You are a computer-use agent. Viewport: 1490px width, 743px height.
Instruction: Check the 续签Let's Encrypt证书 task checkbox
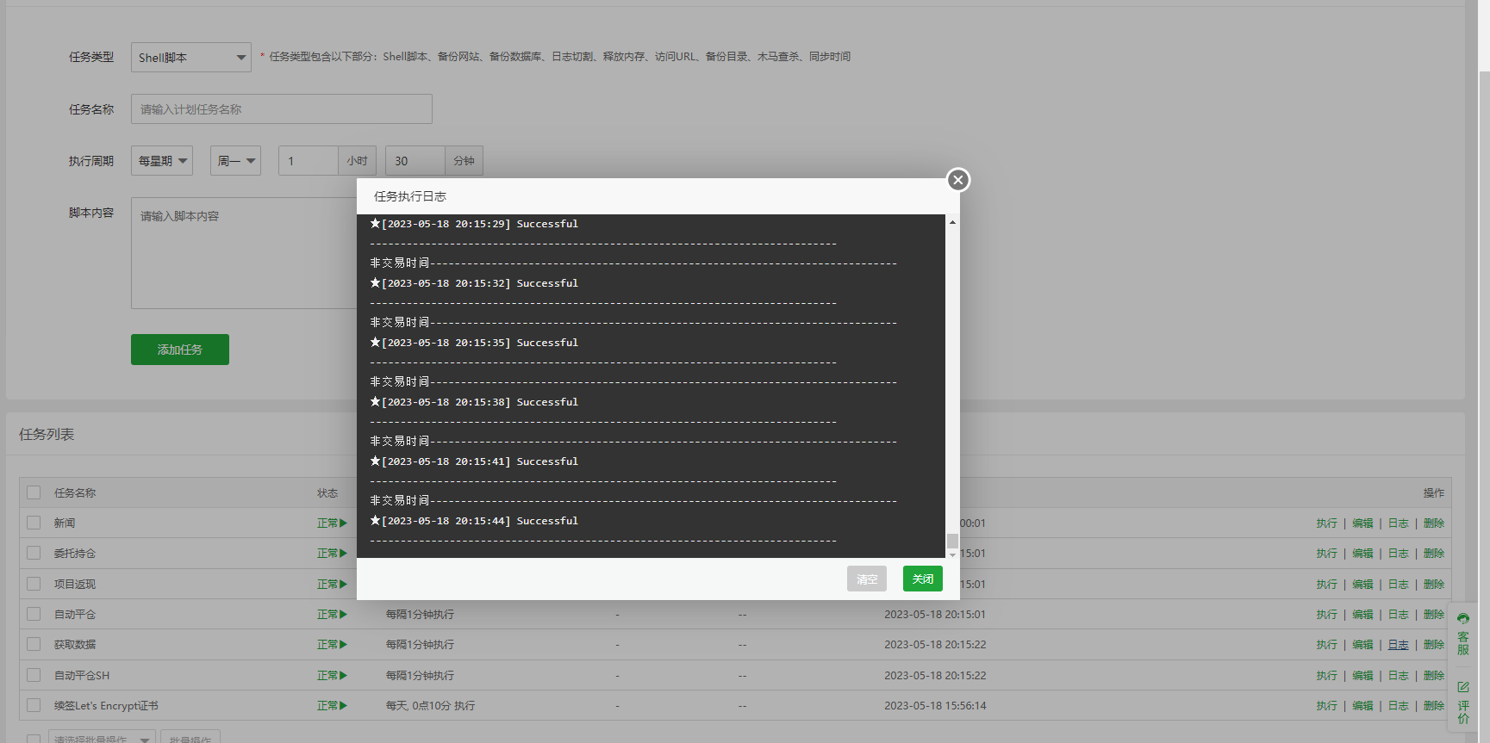(x=34, y=705)
